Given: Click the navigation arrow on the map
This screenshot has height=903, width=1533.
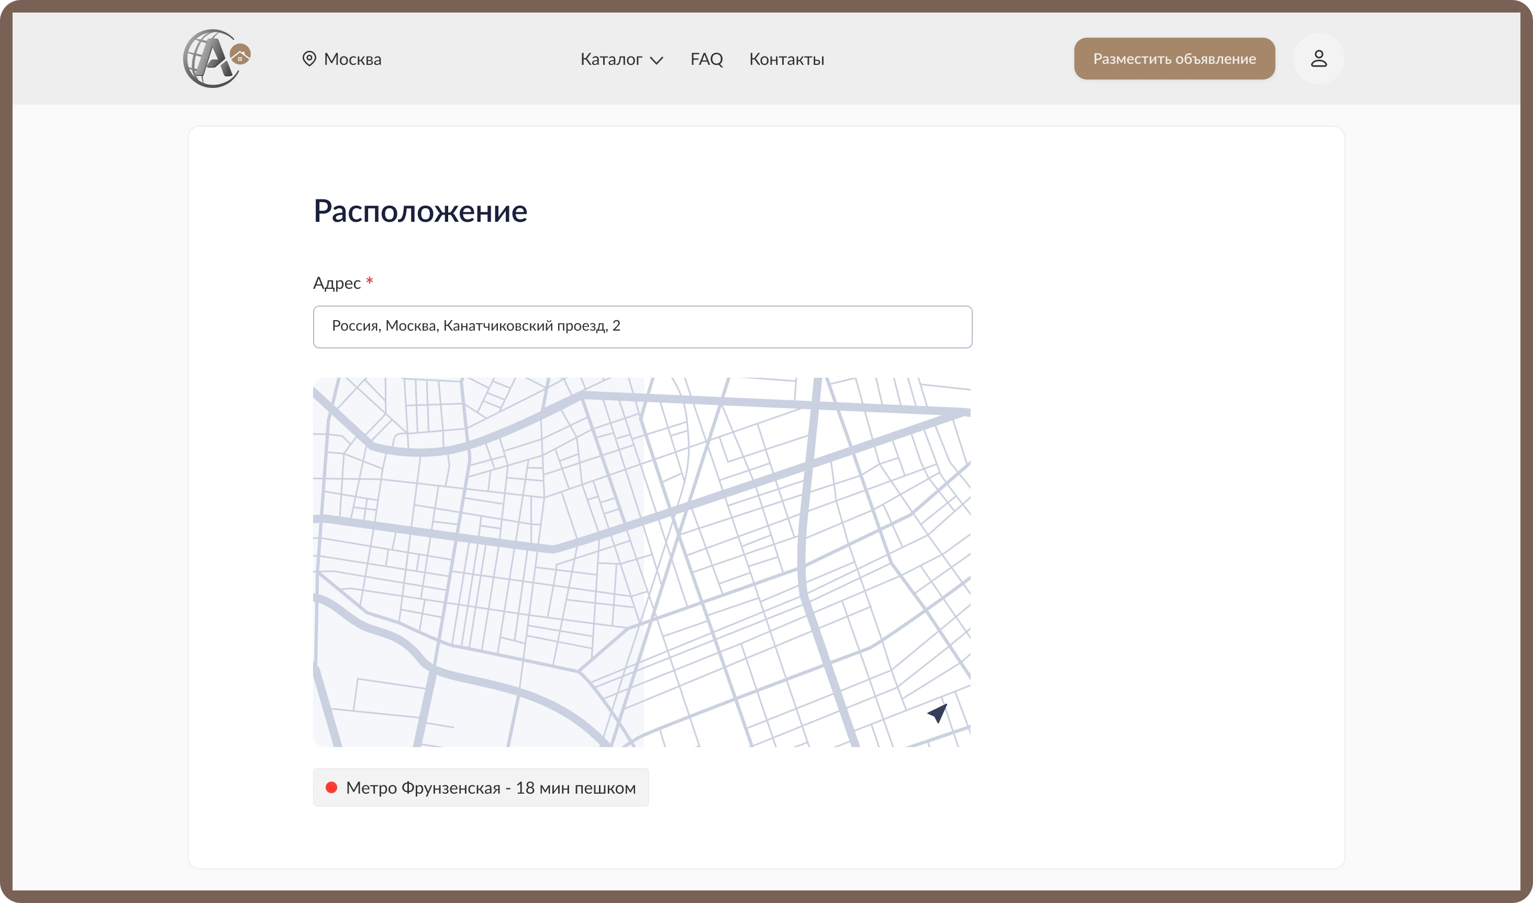Looking at the screenshot, I should coord(938,713).
